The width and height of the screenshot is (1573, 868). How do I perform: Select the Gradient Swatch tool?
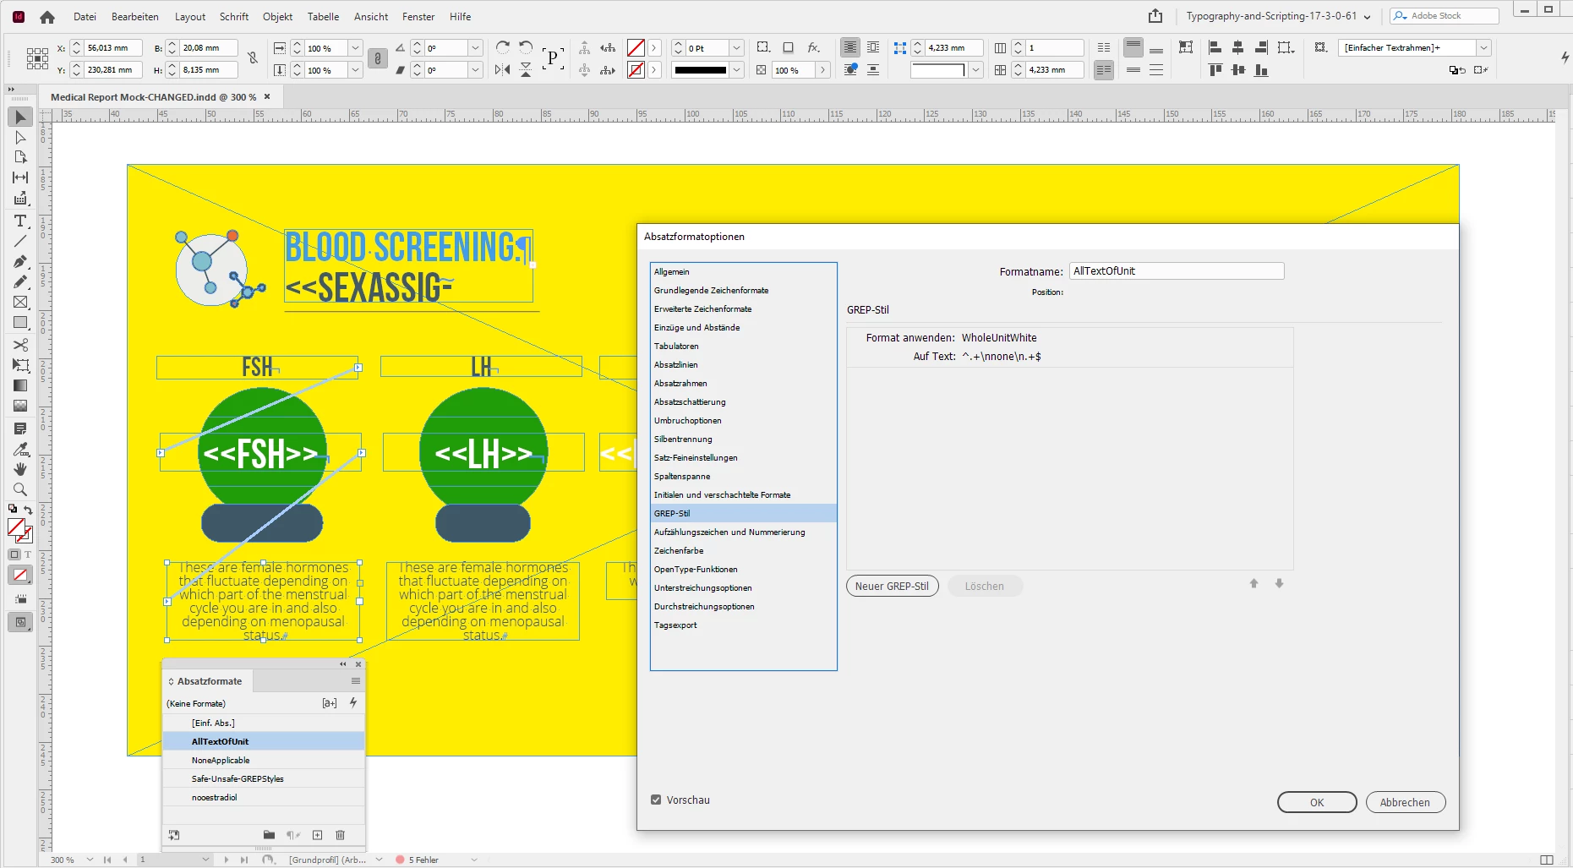(x=20, y=385)
